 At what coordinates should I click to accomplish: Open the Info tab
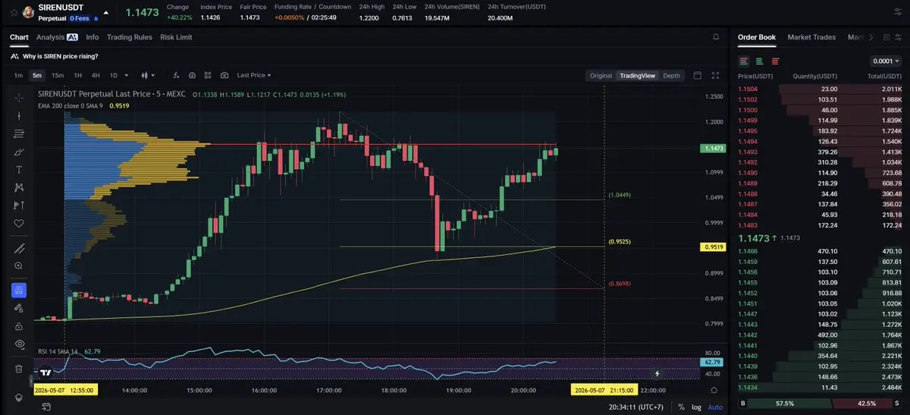[x=93, y=36]
